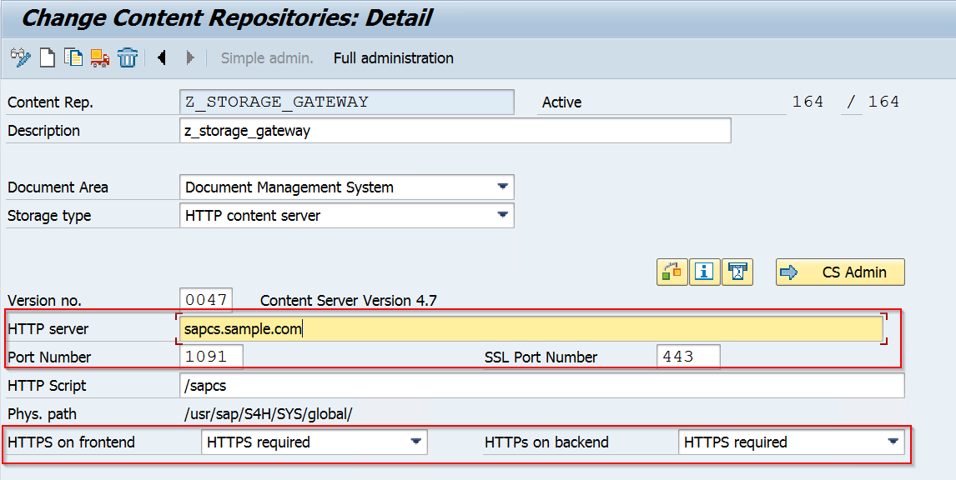
Task: Click the Phys. path value /usr/sap/S4H/SYS/global/
Action: pyautogui.click(x=269, y=414)
